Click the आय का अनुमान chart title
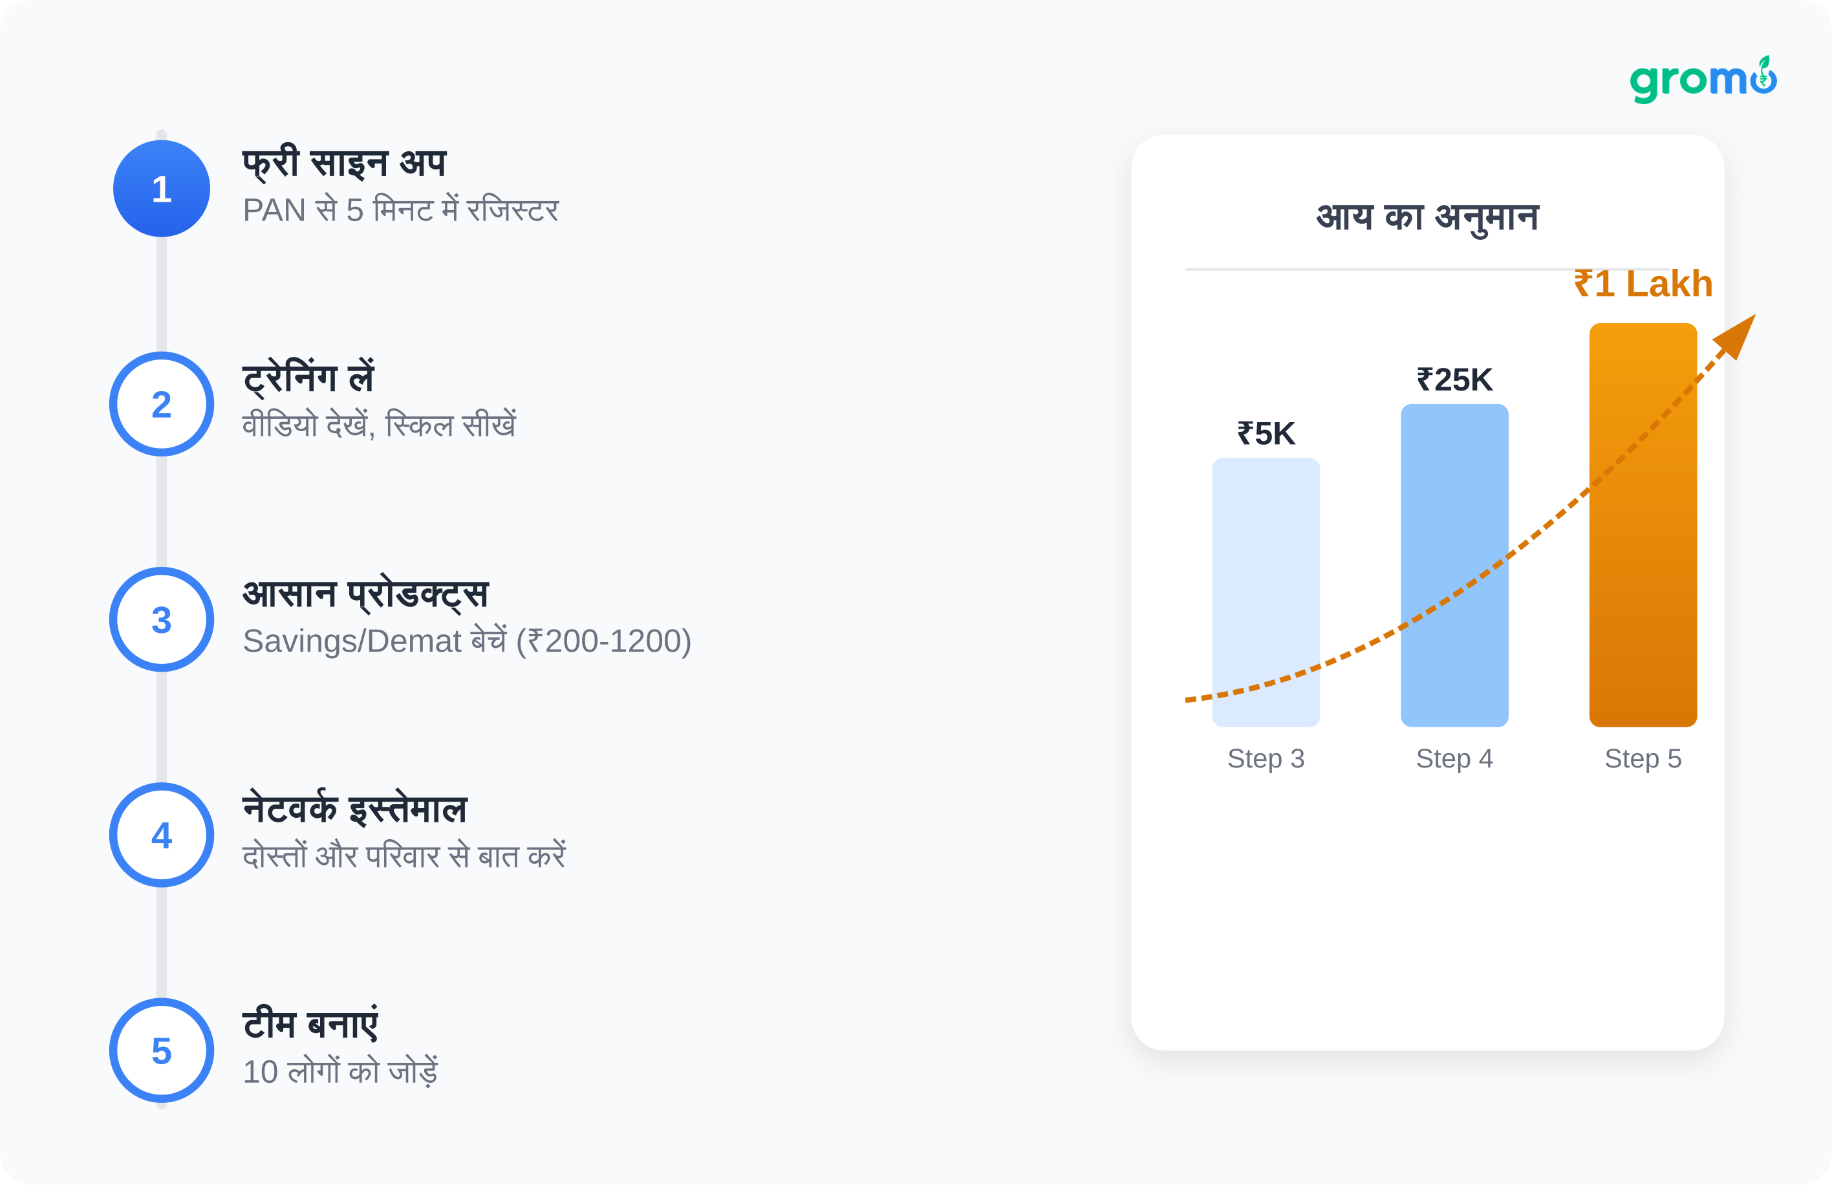The width and height of the screenshot is (1832, 1185). coord(1427,218)
